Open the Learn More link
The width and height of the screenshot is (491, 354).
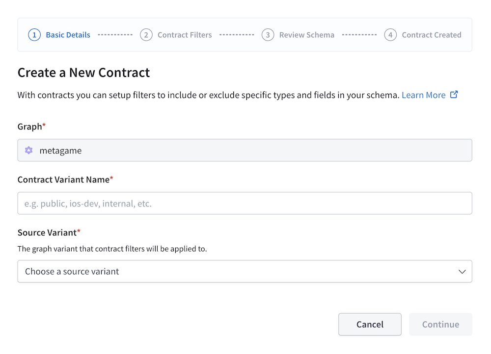[423, 95]
